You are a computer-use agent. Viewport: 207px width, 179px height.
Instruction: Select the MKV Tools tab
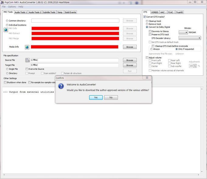[x=8, y=12]
